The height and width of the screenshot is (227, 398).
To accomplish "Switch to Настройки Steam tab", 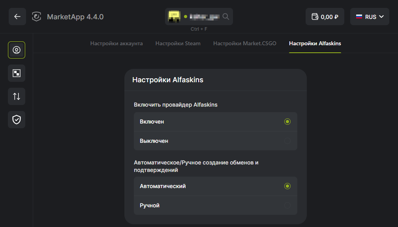I will (x=178, y=44).
